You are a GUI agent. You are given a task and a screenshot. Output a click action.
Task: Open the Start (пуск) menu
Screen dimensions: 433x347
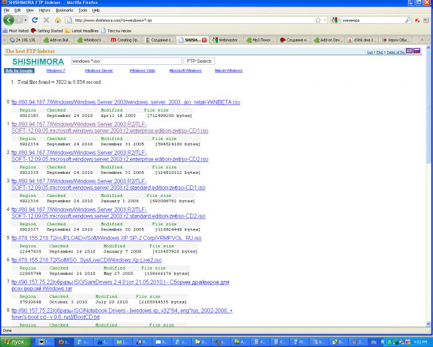(15, 342)
